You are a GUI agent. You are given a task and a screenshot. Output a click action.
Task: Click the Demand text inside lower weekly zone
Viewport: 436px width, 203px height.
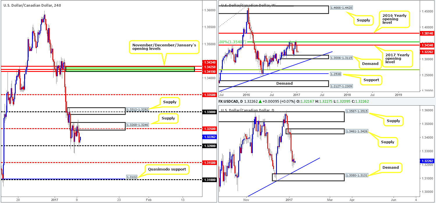pos(284,83)
